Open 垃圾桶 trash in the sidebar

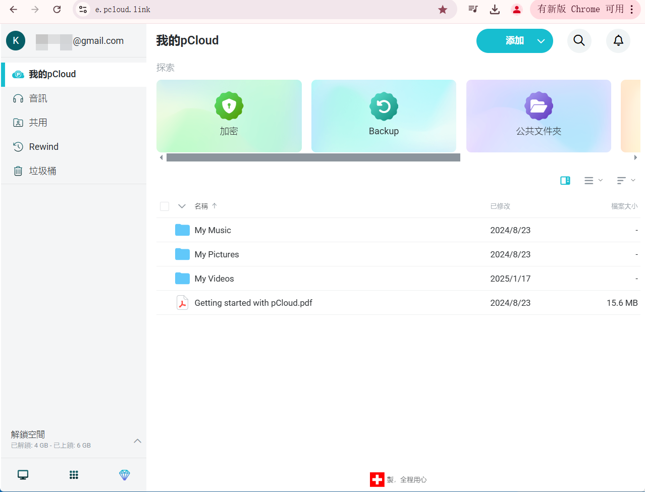(x=74, y=171)
